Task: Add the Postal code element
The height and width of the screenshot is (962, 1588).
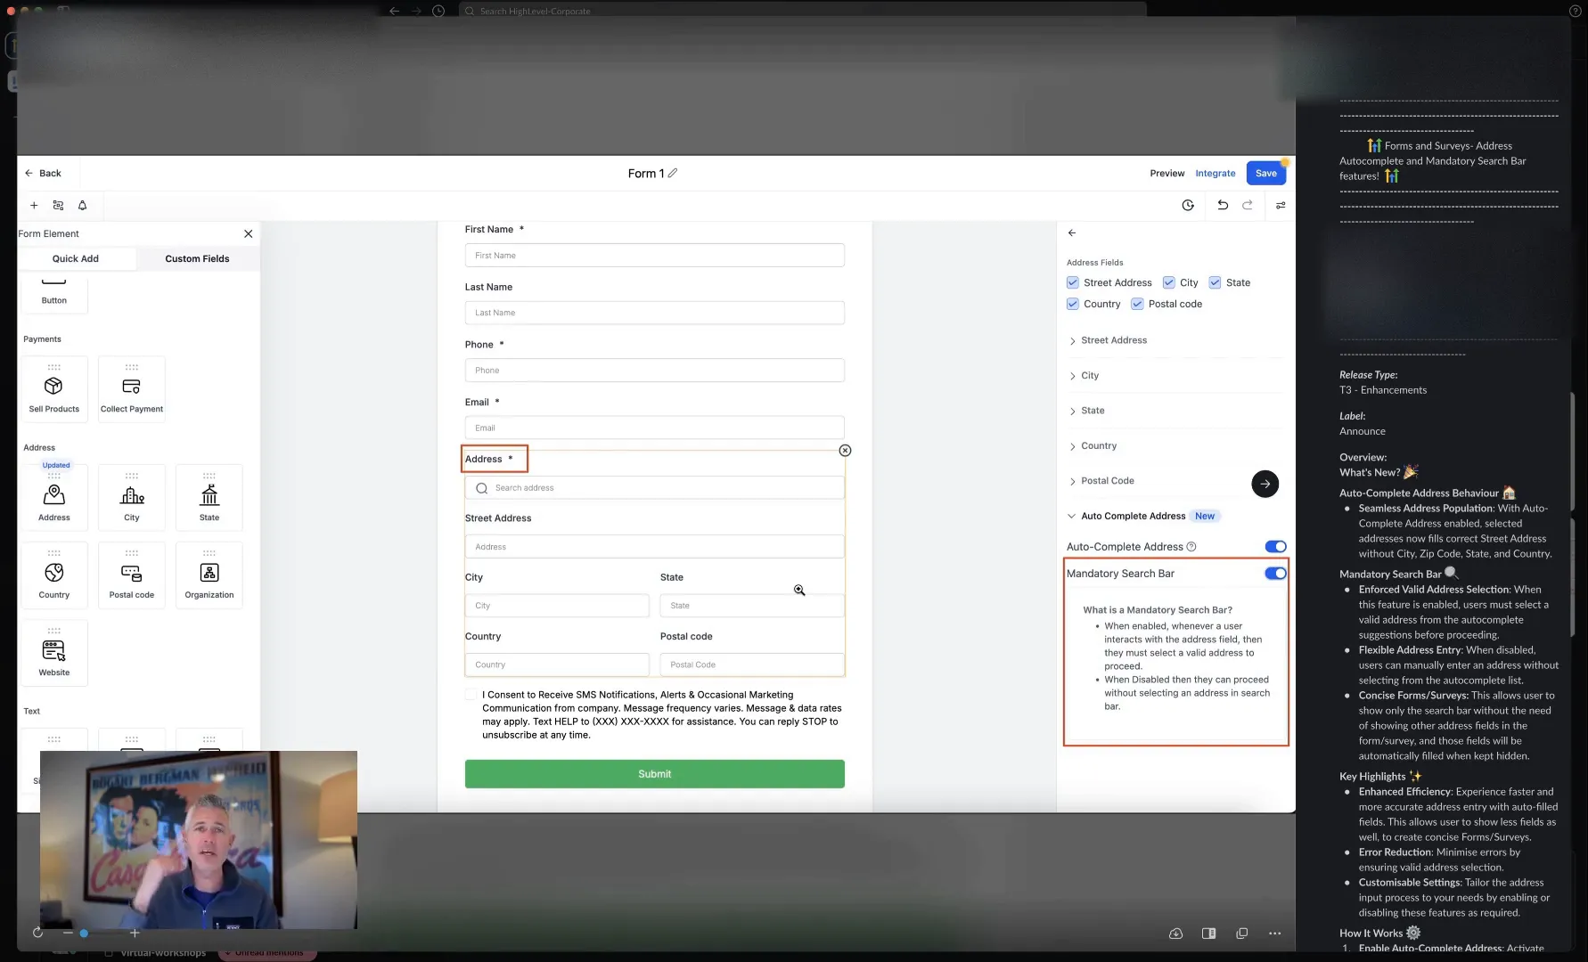Action: point(132,575)
